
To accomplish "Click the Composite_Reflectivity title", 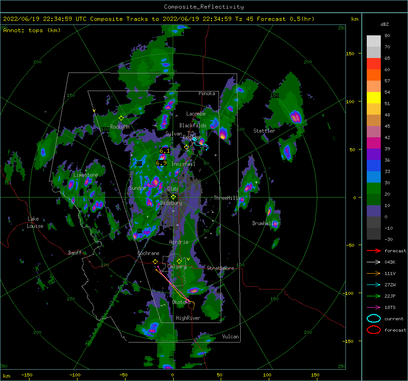I will pos(204,7).
